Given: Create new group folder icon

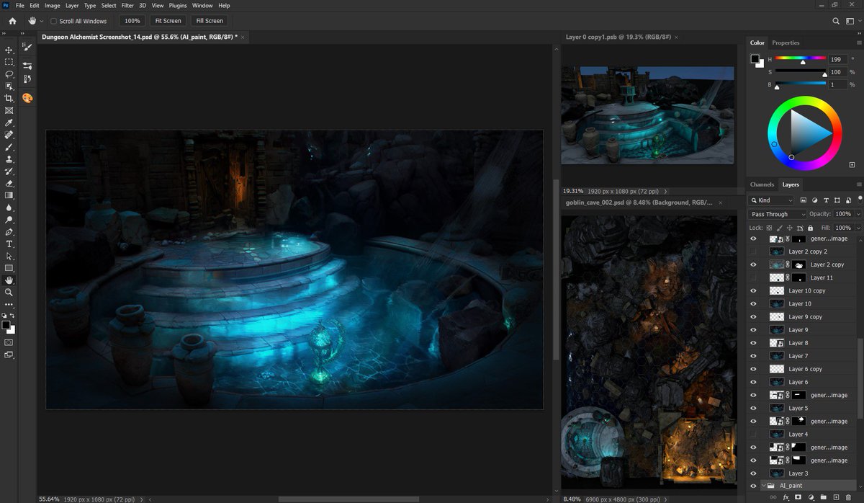Looking at the screenshot, I should pos(823,497).
